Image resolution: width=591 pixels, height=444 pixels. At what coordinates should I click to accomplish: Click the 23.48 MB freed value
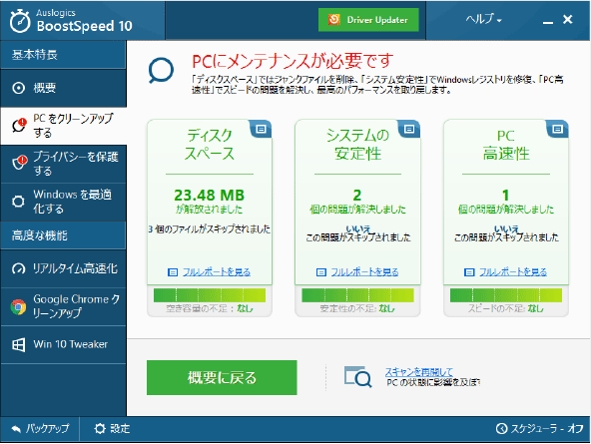pos(210,196)
